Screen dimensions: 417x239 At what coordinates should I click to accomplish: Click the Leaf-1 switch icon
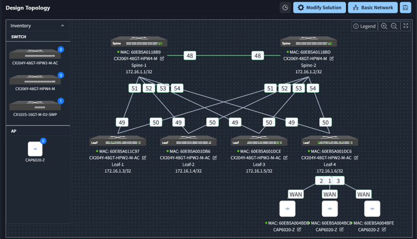coord(118,141)
